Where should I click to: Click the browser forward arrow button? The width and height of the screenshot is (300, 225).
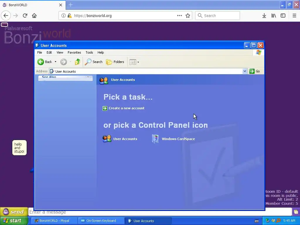click(16, 16)
